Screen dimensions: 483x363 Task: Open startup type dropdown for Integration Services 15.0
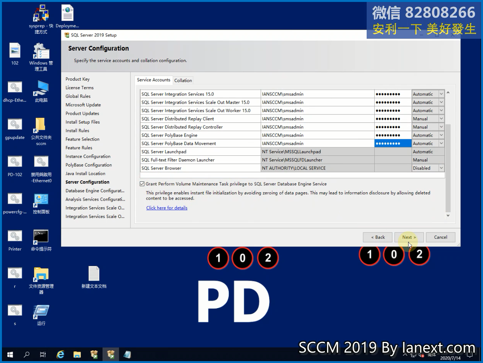click(x=441, y=94)
